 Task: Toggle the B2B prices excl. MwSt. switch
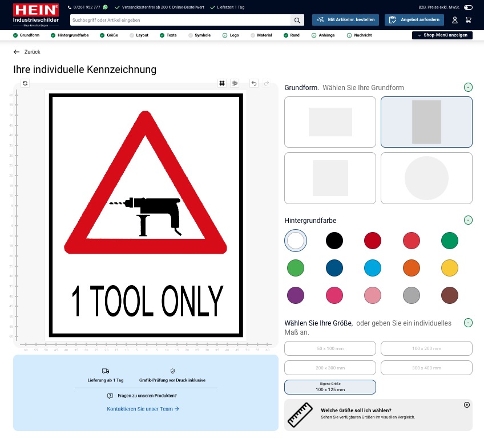(x=468, y=7)
